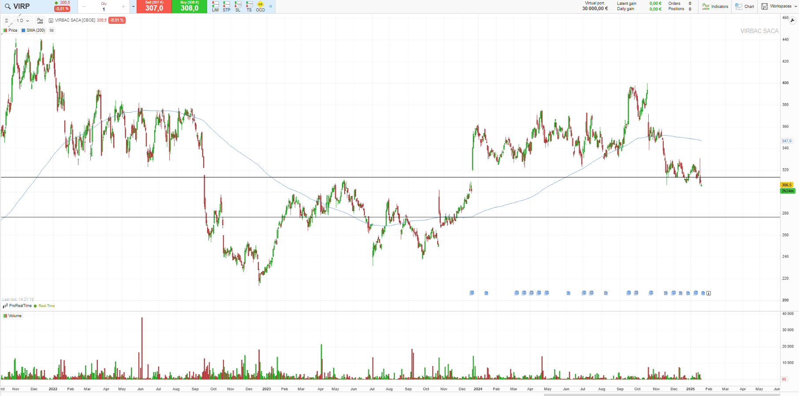Toggle the Price legend label
Viewport: 799px width, 396px height.
pos(11,30)
